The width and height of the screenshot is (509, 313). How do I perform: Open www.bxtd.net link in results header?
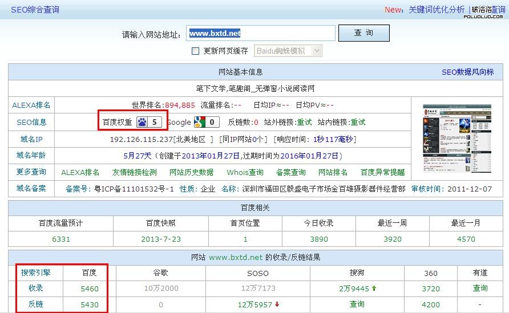pos(236,257)
